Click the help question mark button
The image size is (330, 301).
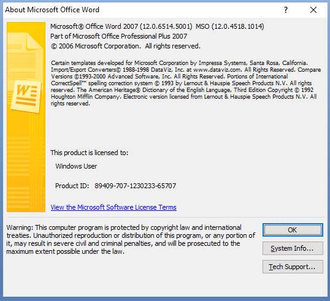tap(286, 10)
